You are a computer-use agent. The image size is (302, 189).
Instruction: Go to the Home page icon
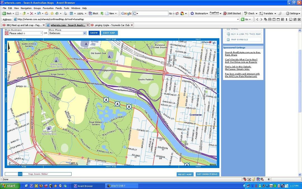click(46, 13)
